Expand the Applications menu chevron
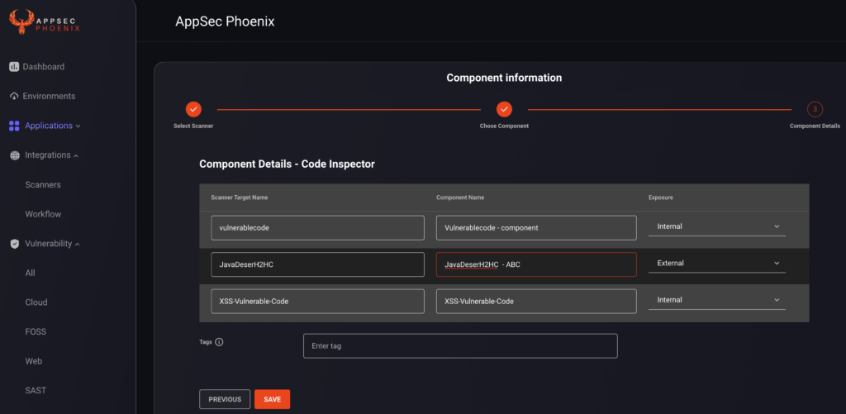This screenshot has height=414, width=846. [78, 126]
